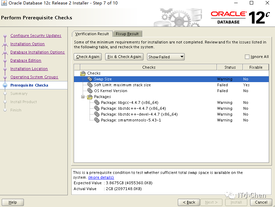275x207 pixels.
Task: Click Yes fixable value for Soft Limit
Action: coord(246,85)
